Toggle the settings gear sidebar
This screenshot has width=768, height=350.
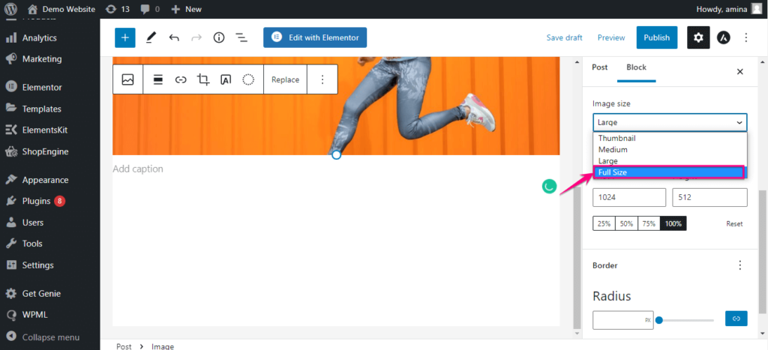(698, 37)
